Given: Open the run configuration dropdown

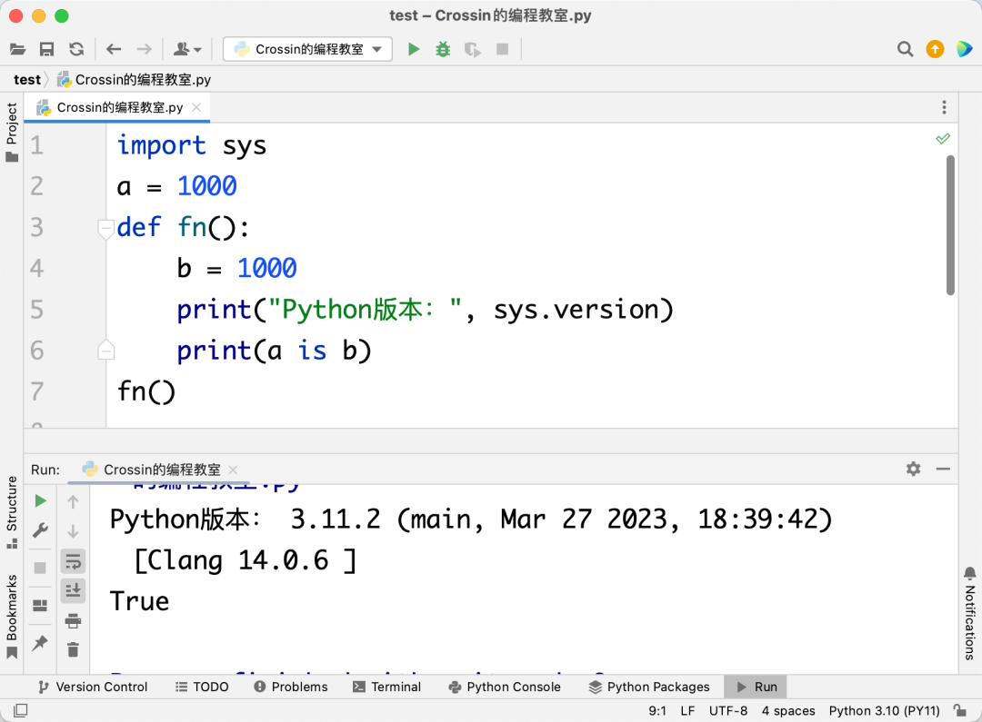Looking at the screenshot, I should 307,49.
